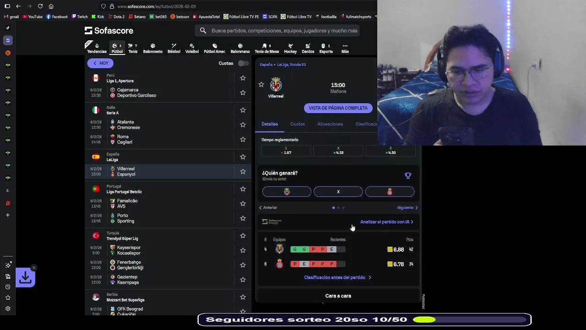Screen dimensions: 586x330
Task: Open the Clasificación tab
Action: pos(366,124)
